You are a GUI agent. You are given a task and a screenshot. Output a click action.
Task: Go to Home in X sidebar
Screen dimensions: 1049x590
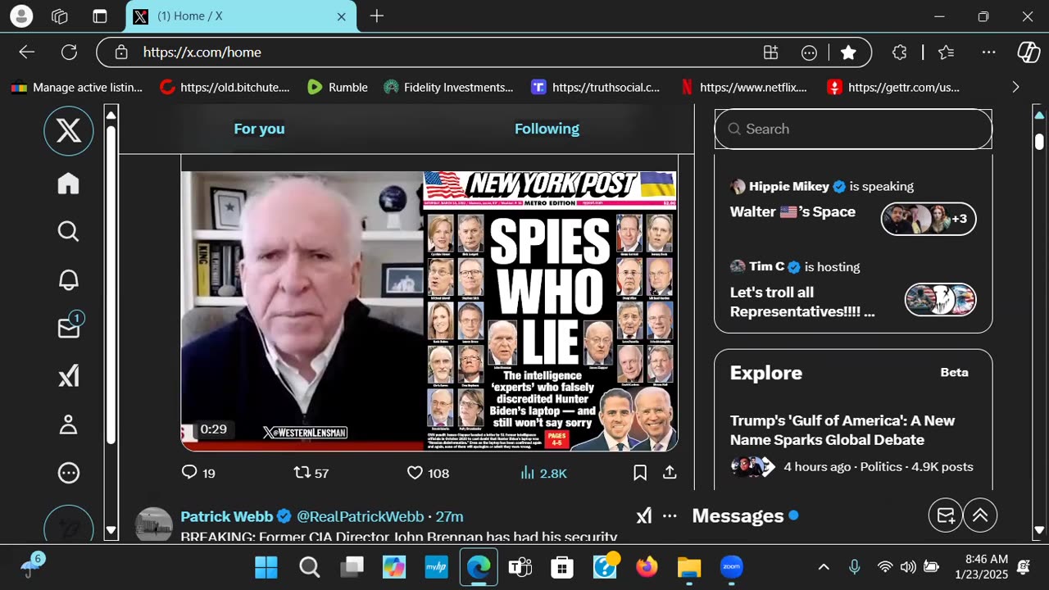pyautogui.click(x=69, y=184)
